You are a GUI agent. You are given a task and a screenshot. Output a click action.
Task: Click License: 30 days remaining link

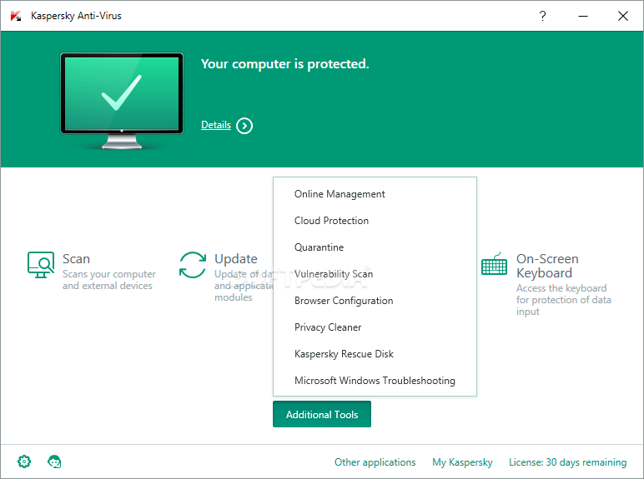coord(567,462)
